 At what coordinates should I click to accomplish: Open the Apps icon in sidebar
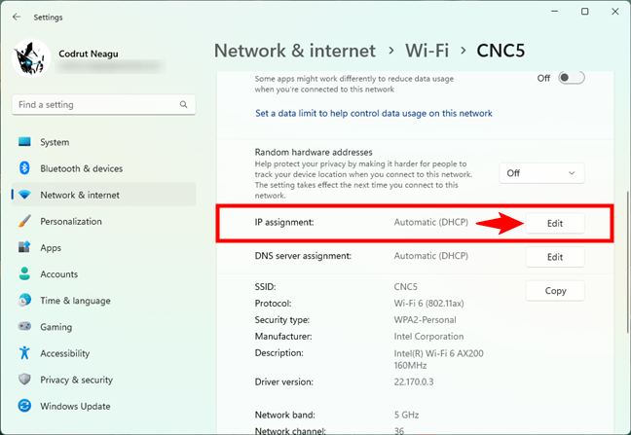[x=24, y=248]
